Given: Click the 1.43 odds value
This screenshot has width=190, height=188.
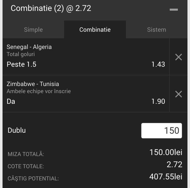Looking at the screenshot, I should 158,64.
